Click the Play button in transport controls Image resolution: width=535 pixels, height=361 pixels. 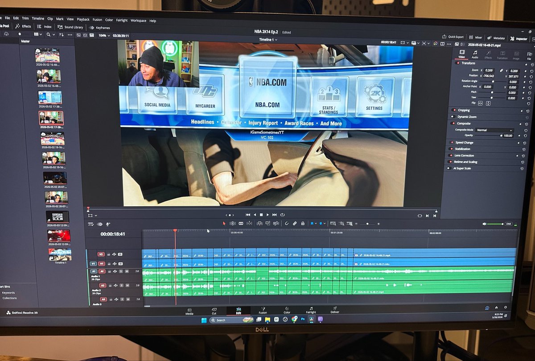click(267, 215)
